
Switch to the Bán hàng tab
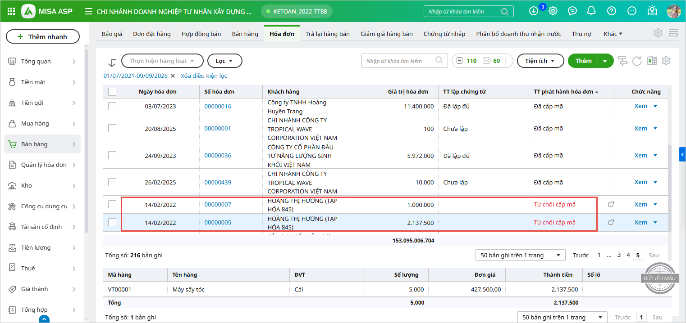click(245, 34)
